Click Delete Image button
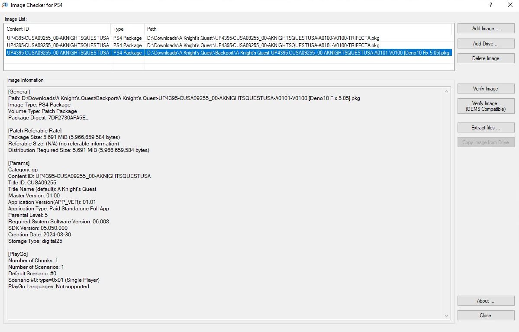 tap(486, 58)
